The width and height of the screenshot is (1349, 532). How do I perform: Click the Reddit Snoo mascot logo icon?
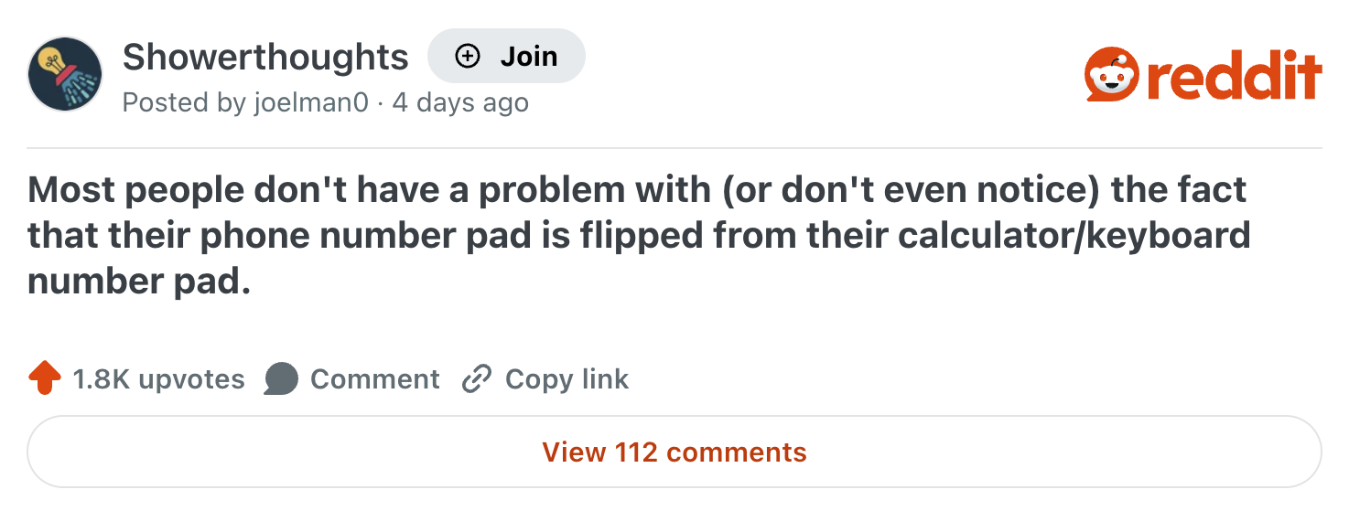[1110, 75]
